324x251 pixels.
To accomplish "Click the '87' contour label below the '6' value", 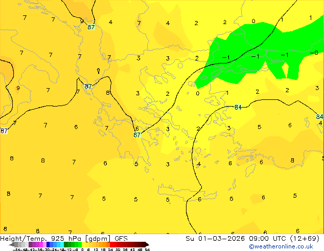I will [137, 135].
